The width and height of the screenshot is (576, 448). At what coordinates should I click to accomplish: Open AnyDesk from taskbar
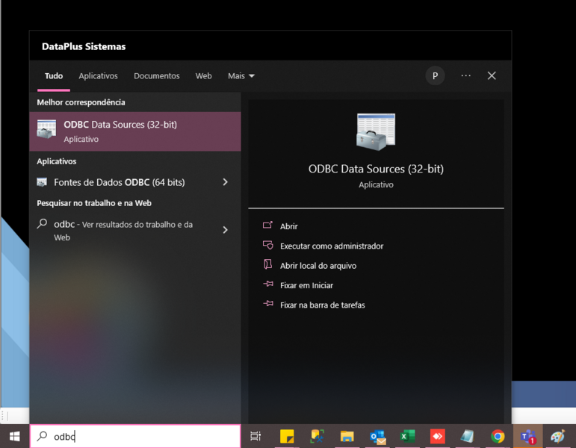click(438, 436)
